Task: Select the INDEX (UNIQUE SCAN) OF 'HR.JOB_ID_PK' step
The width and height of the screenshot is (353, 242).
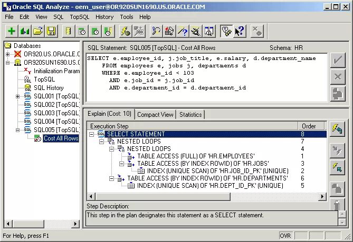Action: click(x=218, y=171)
